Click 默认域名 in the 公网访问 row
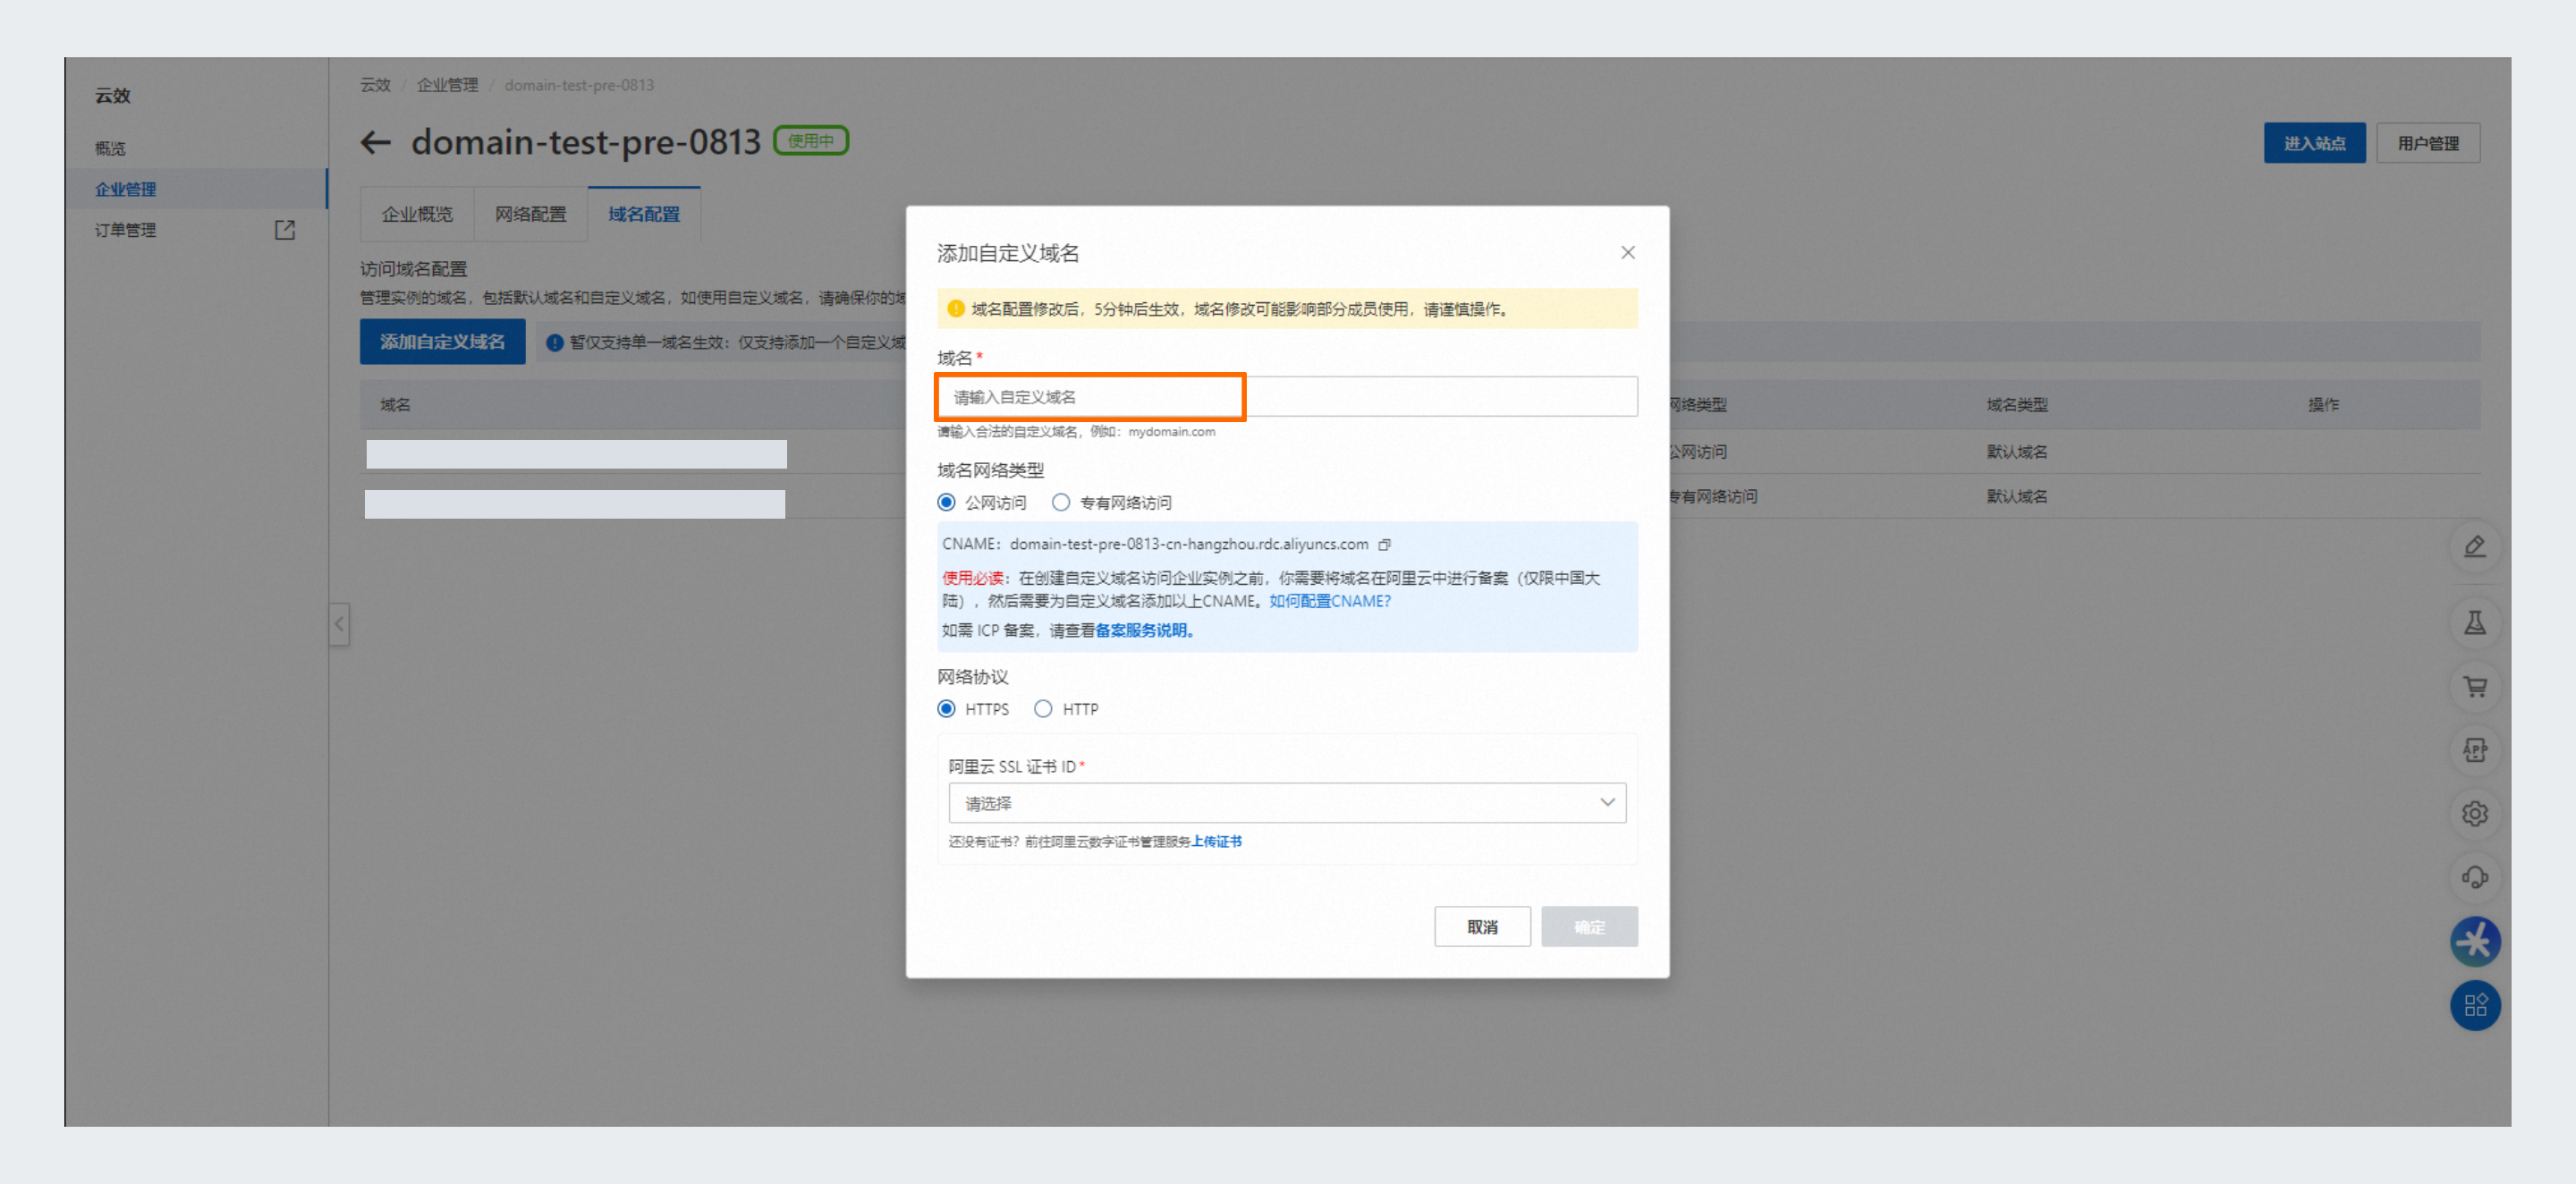Image resolution: width=2576 pixels, height=1184 pixels. pos(2017,452)
